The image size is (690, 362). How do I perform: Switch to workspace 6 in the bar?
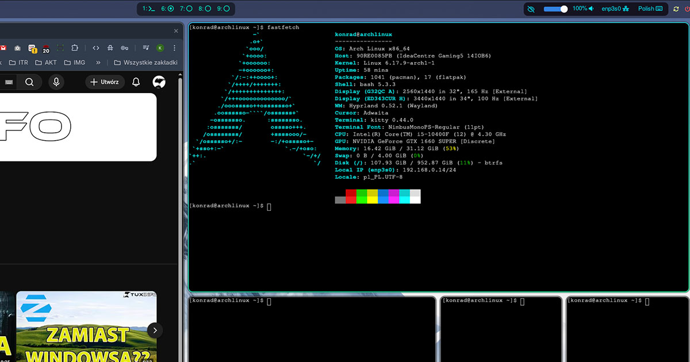tap(167, 9)
